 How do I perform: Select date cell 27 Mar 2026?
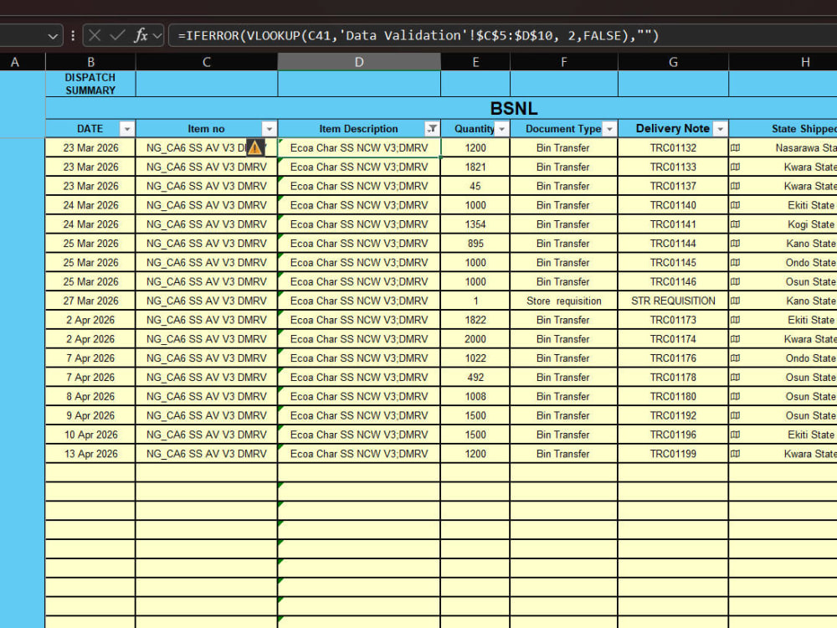[90, 301]
